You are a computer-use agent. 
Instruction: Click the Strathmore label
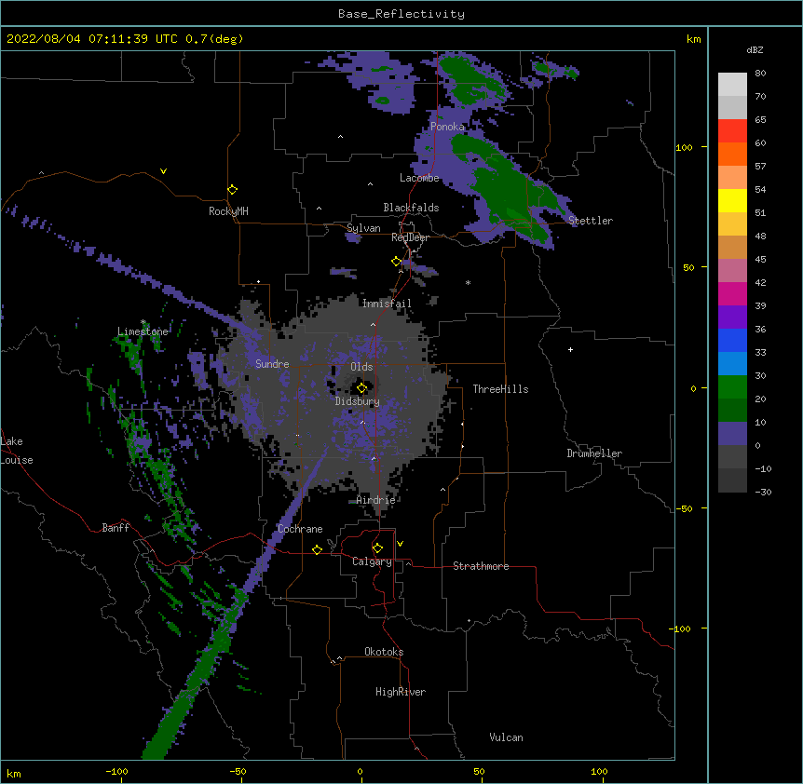coord(481,566)
